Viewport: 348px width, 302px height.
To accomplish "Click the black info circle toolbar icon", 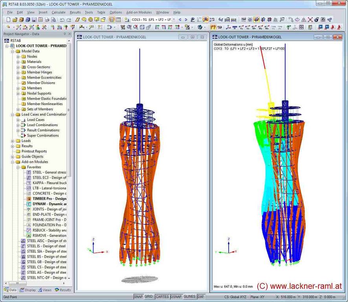I will click(x=317, y=20).
